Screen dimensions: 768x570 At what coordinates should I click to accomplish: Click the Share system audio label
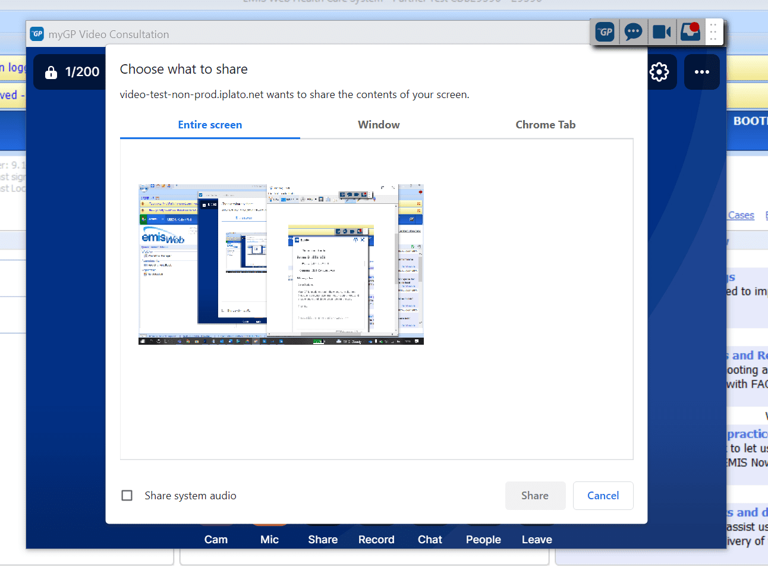[x=190, y=496]
